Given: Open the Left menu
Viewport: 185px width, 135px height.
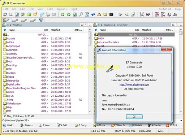Looking at the screenshot, I should pyautogui.click(x=5, y=9).
